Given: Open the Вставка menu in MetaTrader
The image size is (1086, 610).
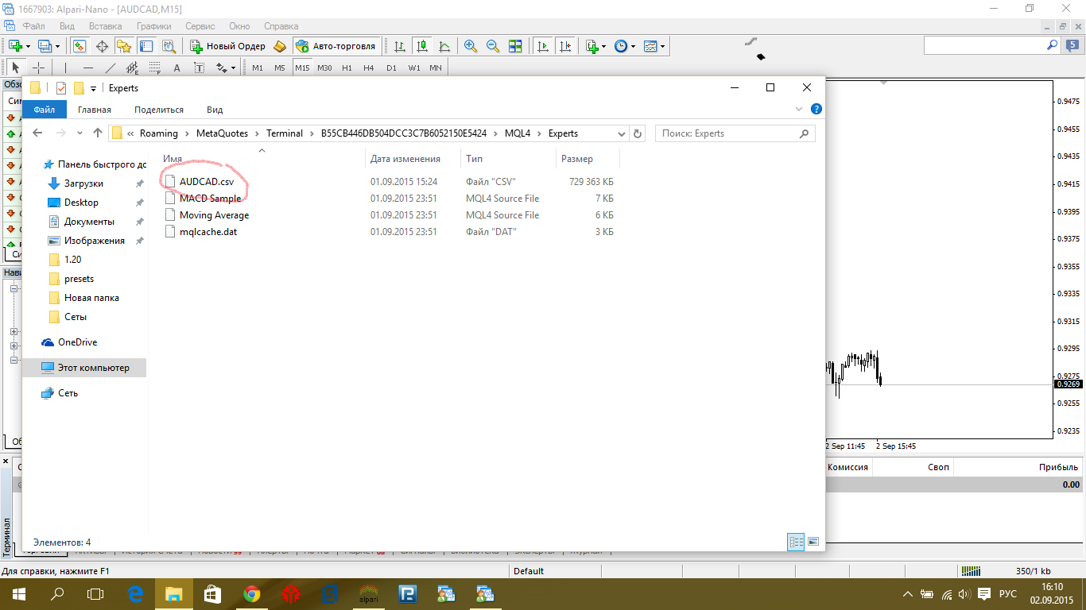Looking at the screenshot, I should pos(106,25).
